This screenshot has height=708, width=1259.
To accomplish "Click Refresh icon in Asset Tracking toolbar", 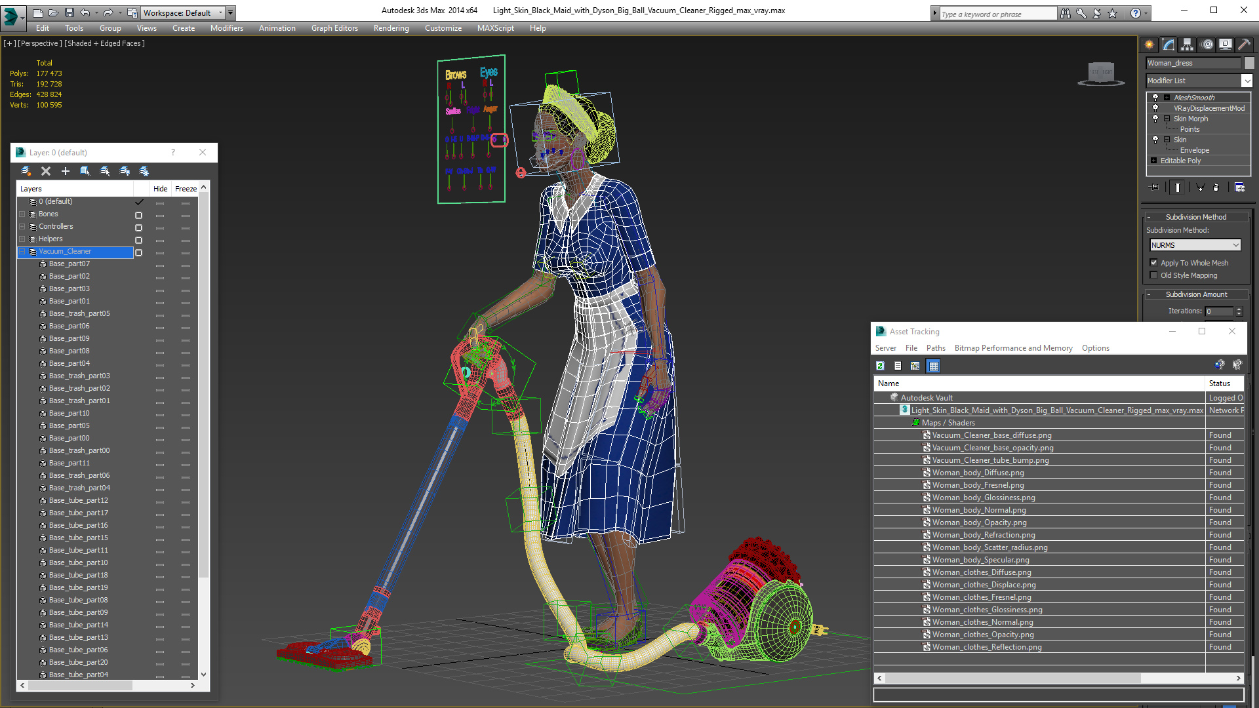I will point(881,366).
